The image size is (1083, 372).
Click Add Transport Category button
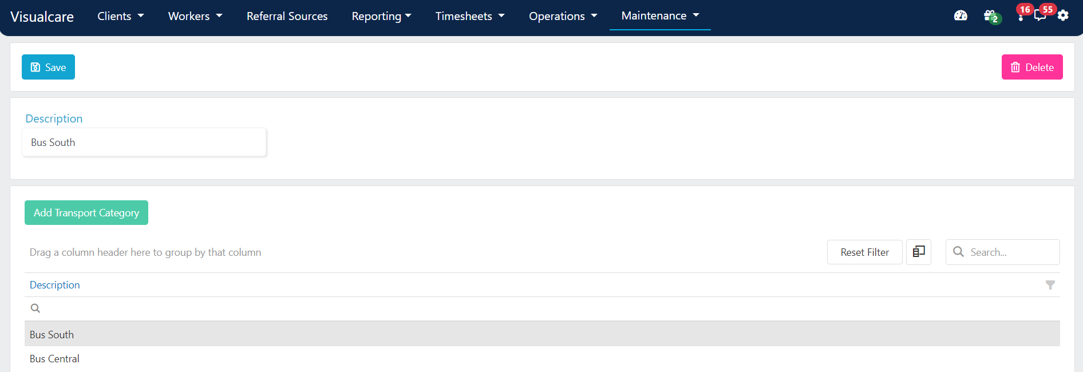86,212
